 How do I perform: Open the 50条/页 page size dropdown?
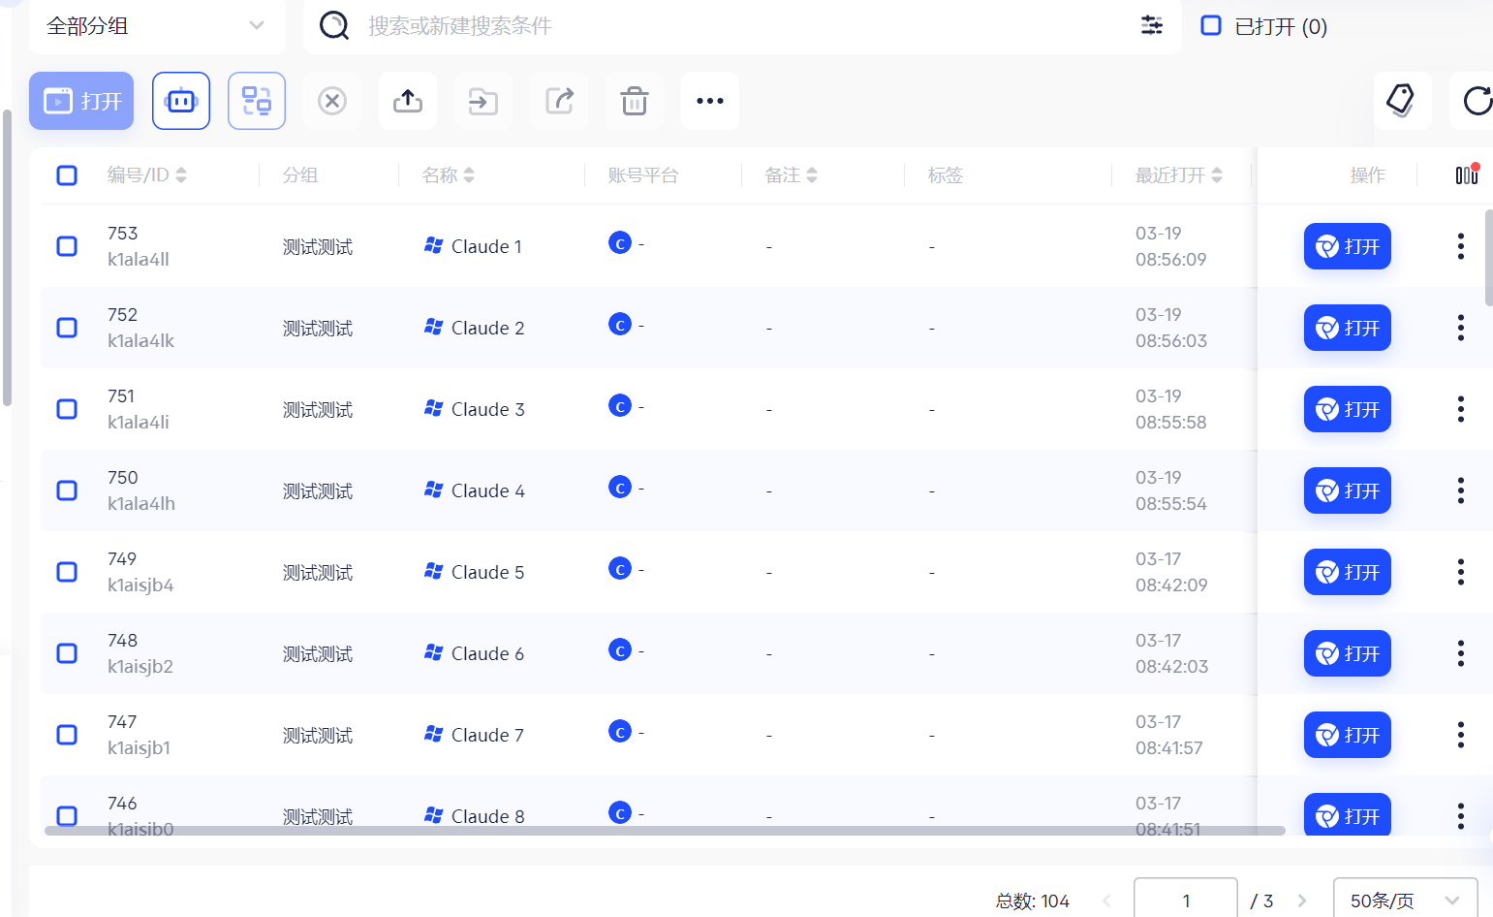pyautogui.click(x=1405, y=900)
